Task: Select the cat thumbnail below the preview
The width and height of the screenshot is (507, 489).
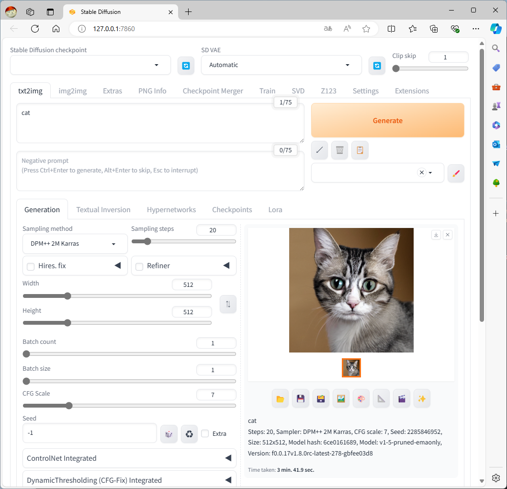Action: click(351, 368)
